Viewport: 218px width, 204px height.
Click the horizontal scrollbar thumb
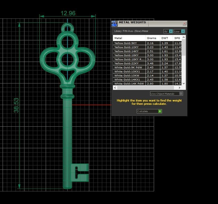coord(146,88)
